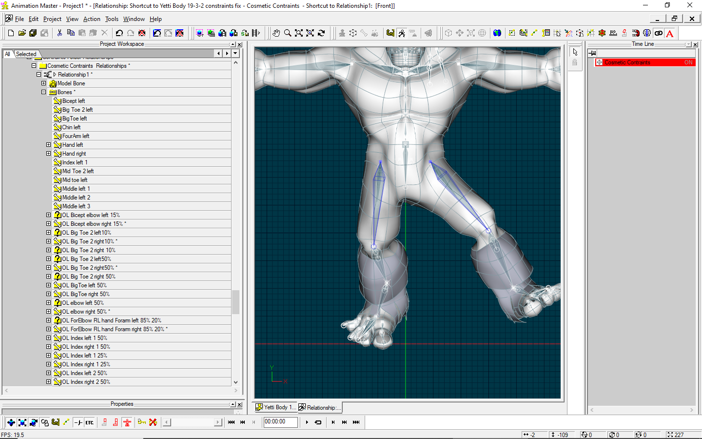Image resolution: width=702 pixels, height=439 pixels.
Task: Click the Open project folder icon
Action: point(22,33)
